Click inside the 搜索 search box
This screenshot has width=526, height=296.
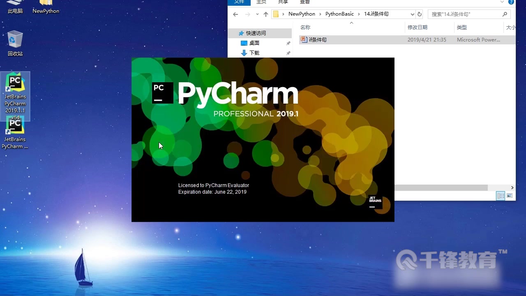click(x=460, y=14)
